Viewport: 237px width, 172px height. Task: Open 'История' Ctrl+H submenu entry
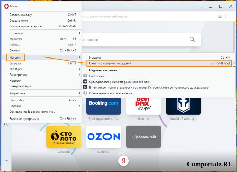pyautogui.click(x=158, y=57)
